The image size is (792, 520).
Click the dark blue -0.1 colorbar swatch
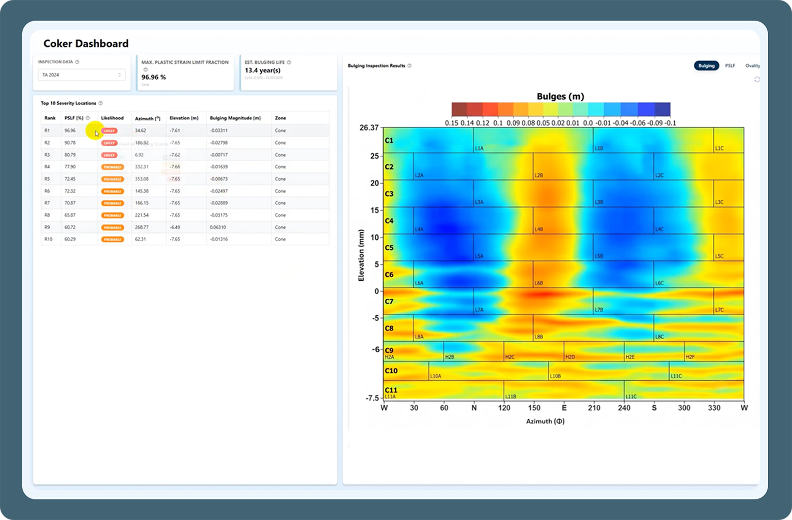663,109
